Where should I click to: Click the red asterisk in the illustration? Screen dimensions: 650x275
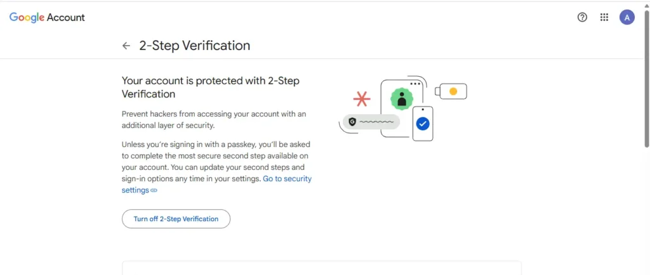tap(362, 99)
